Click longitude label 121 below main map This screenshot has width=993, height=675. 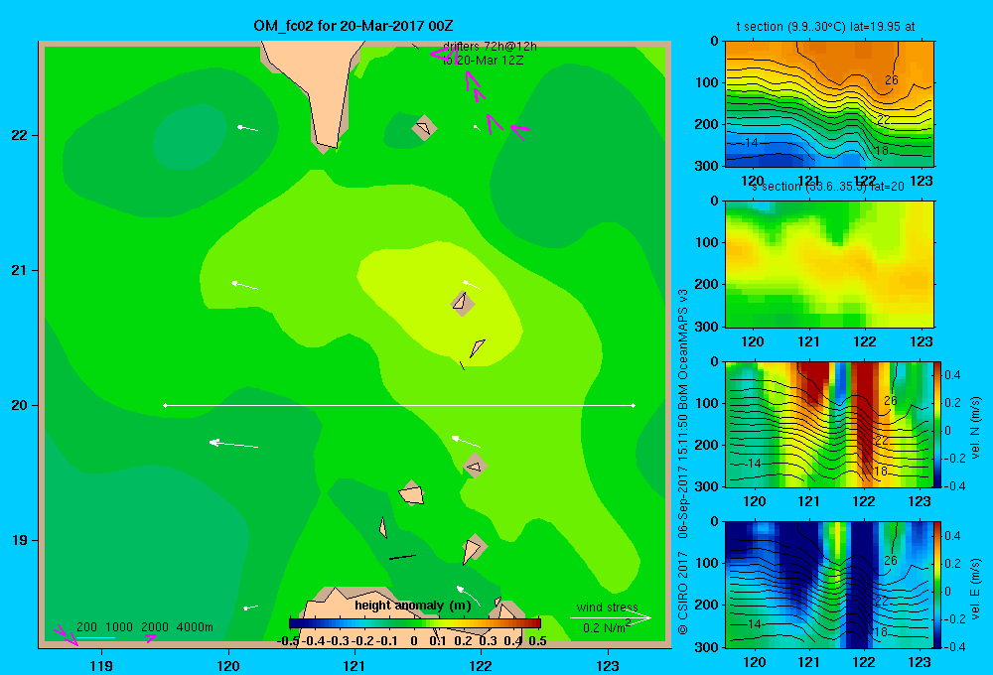(x=355, y=665)
